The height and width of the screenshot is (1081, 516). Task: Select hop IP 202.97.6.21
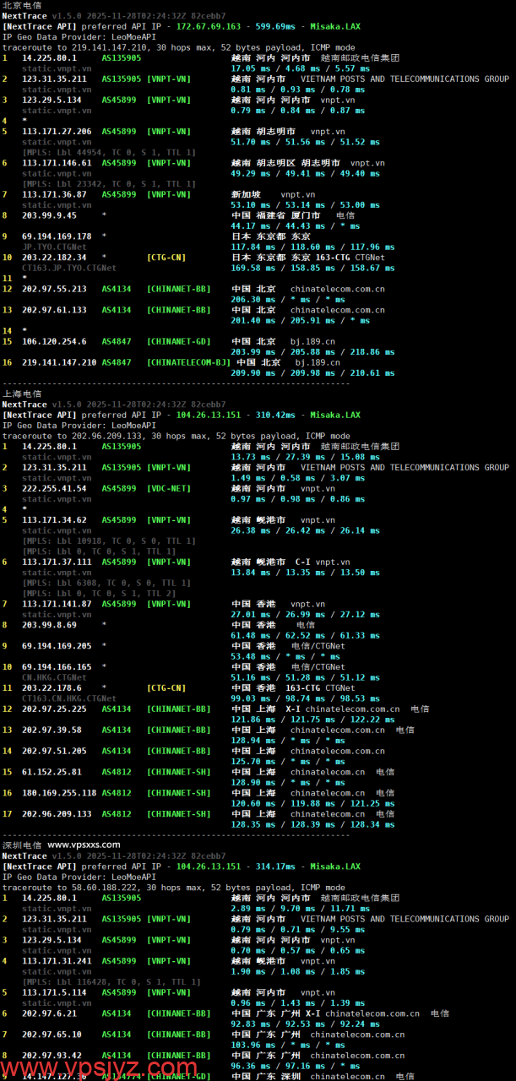point(49,1013)
